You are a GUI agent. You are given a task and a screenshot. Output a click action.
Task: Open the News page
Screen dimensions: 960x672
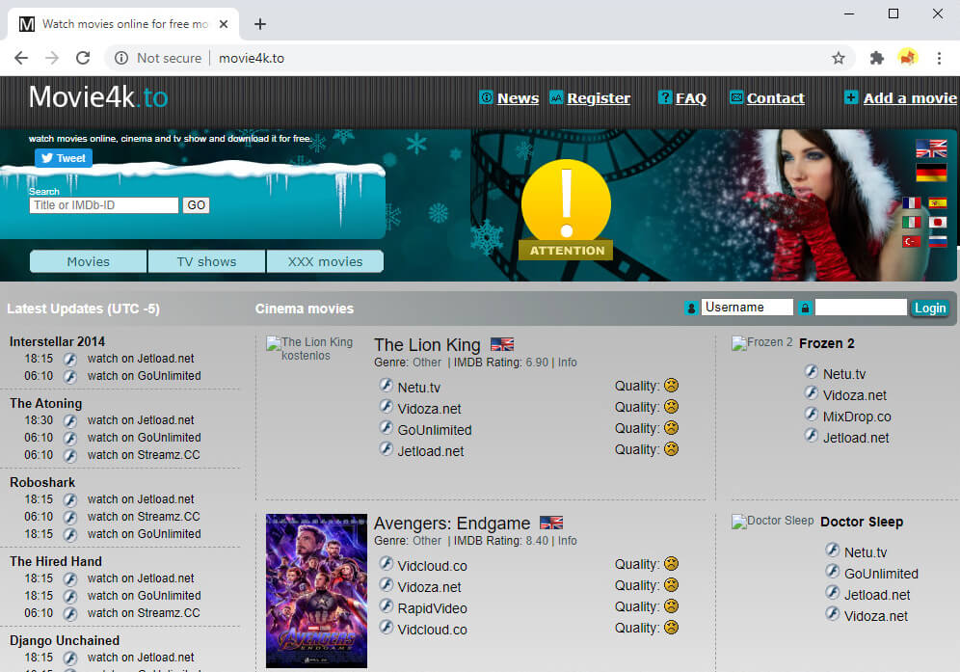[x=518, y=98]
